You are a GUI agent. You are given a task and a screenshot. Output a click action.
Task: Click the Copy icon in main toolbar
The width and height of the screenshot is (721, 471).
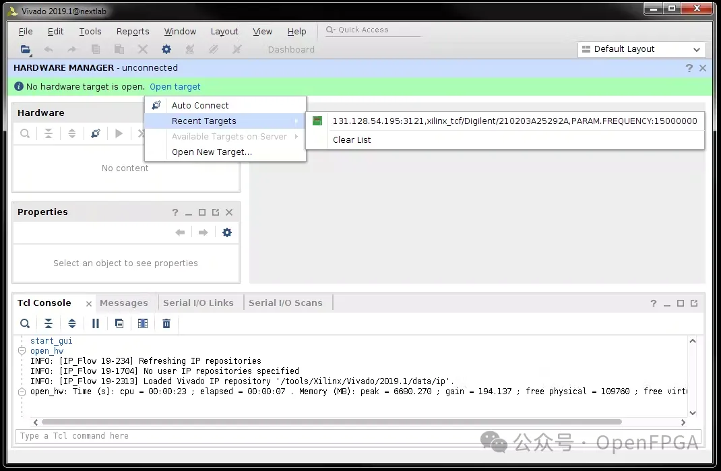pyautogui.click(x=96, y=49)
